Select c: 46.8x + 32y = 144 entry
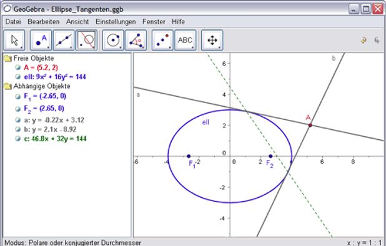The height and width of the screenshot is (246, 386). (55, 139)
